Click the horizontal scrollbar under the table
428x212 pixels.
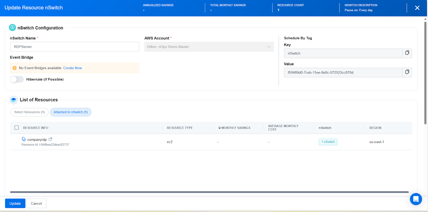pyautogui.click(x=209, y=192)
